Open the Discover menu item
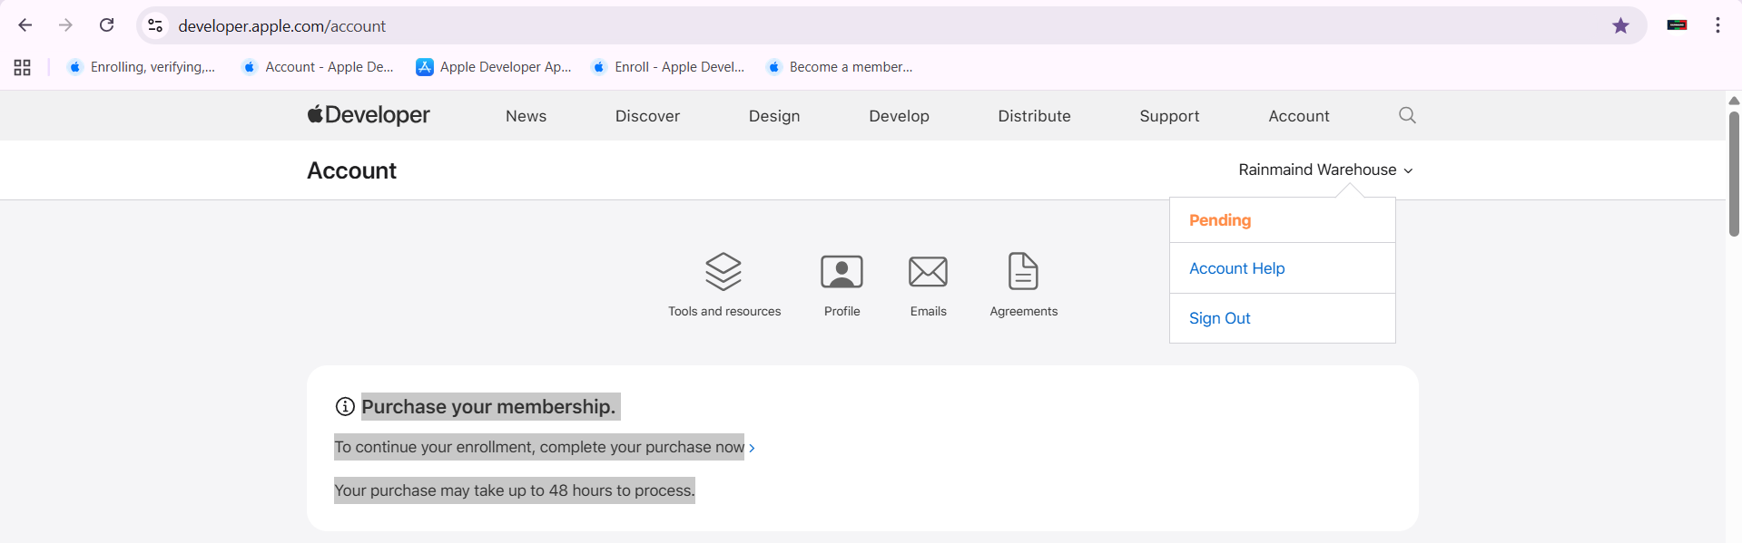 pyautogui.click(x=647, y=116)
